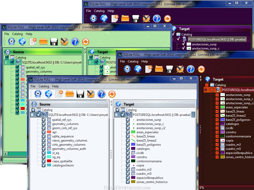Click the crossed tools icon in the dark red window
The image size is (254, 190).
click(180, 69)
